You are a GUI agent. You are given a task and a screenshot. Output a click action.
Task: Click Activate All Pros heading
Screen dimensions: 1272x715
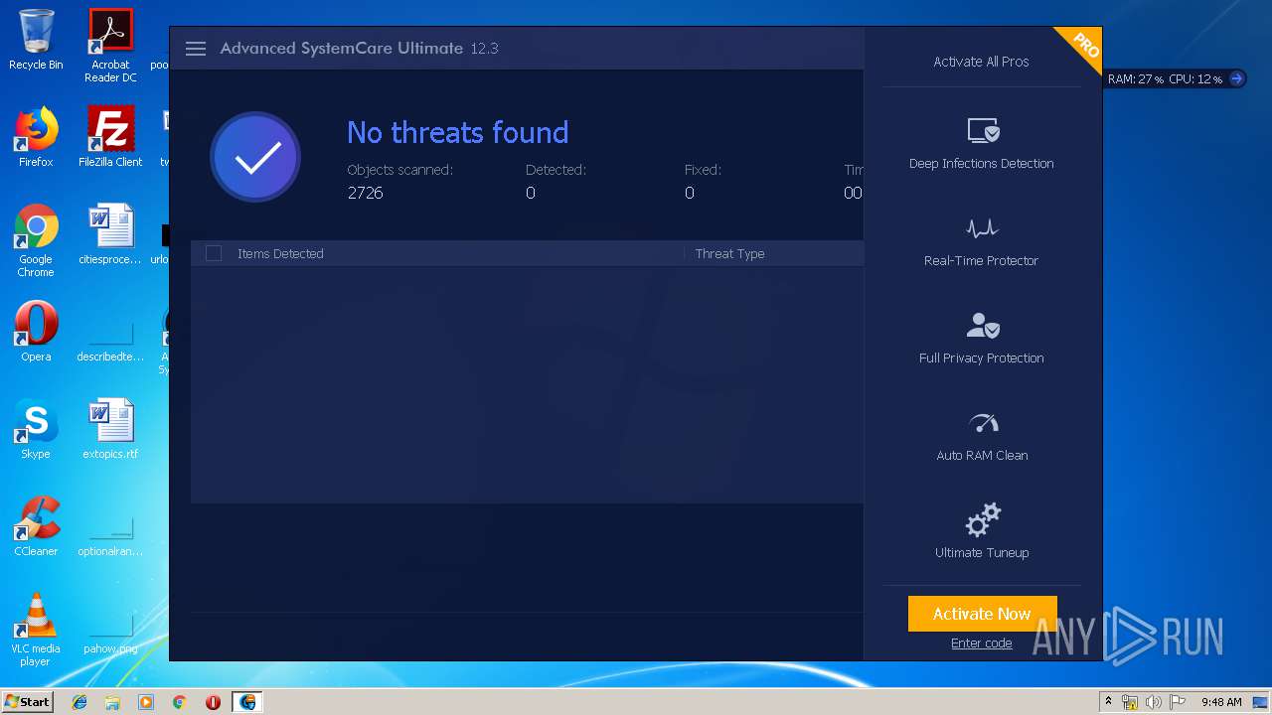[x=981, y=62]
